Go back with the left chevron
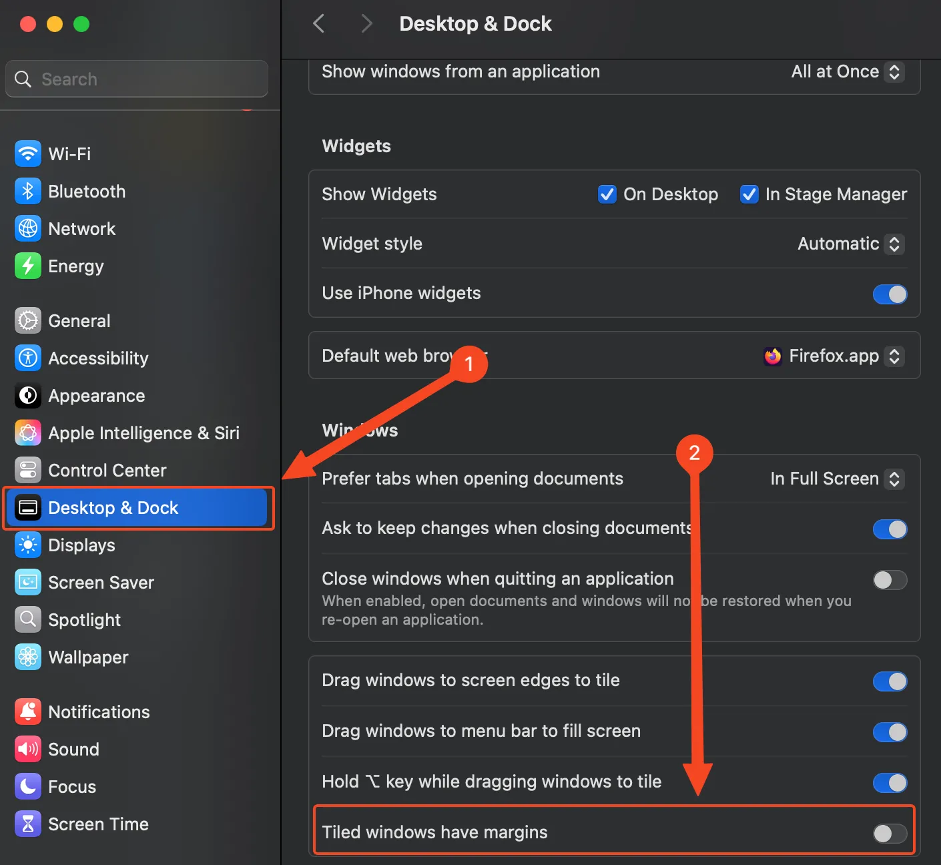Viewport: 941px width, 865px height. point(319,24)
